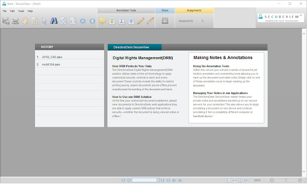
Task: Click the toolbar zoom in plus icon
Action: pos(92,21)
